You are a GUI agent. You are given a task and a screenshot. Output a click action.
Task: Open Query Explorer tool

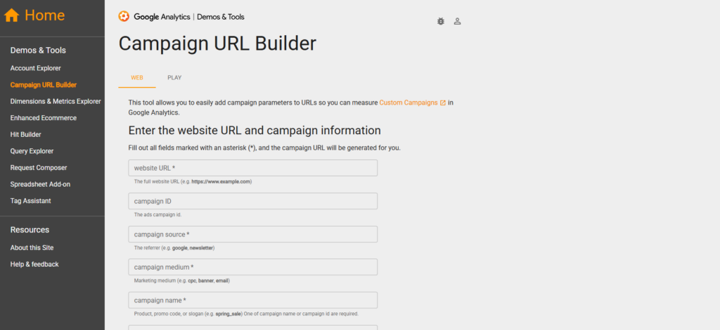point(32,151)
